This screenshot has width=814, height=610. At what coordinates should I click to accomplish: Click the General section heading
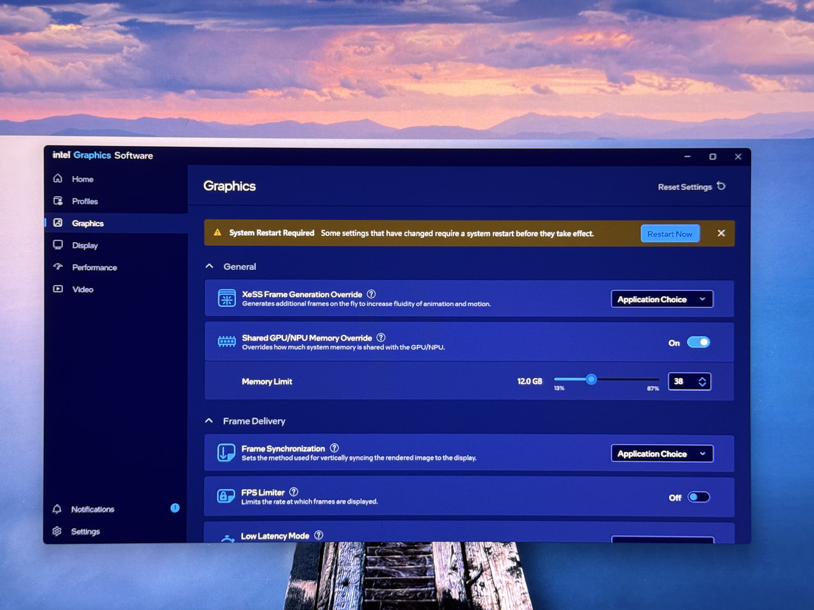click(240, 267)
